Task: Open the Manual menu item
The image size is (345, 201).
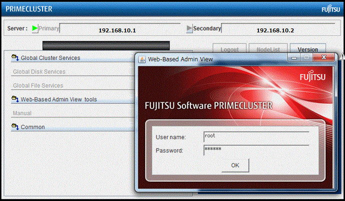Action: 22,113
